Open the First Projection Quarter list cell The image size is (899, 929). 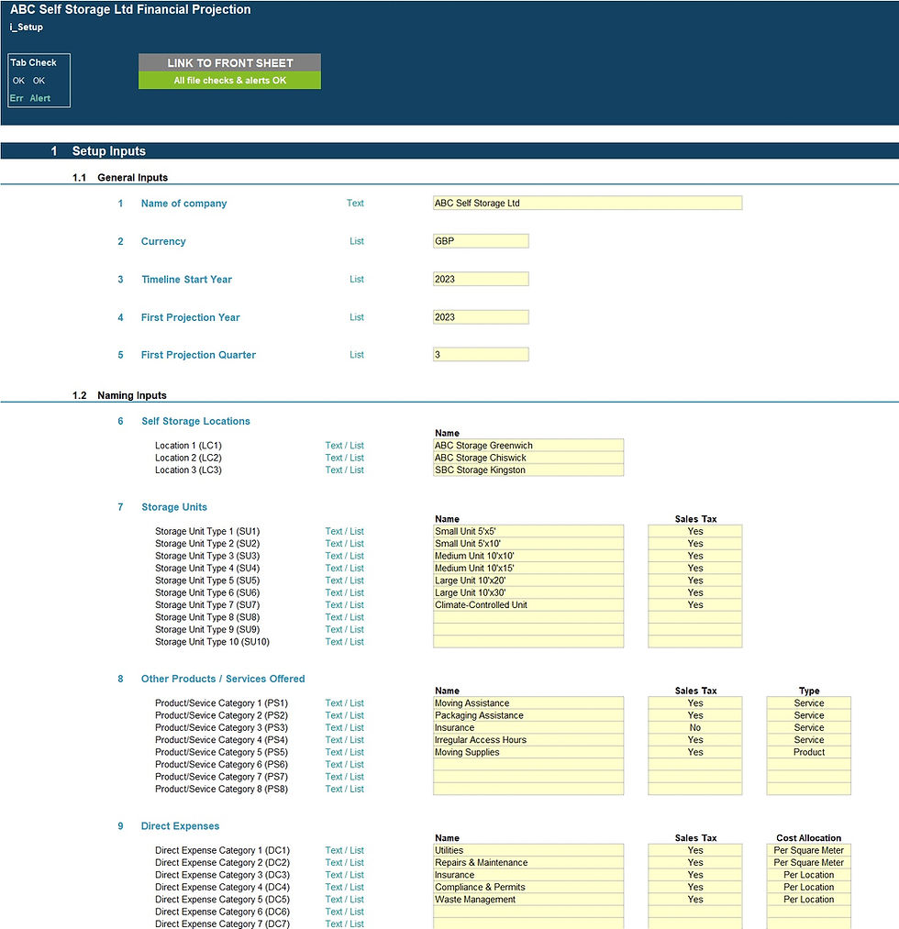481,354
